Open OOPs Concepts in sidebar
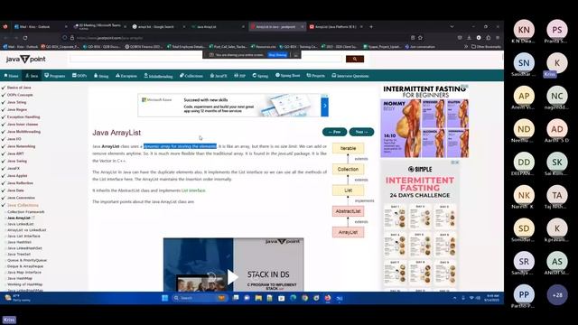 coord(20,95)
